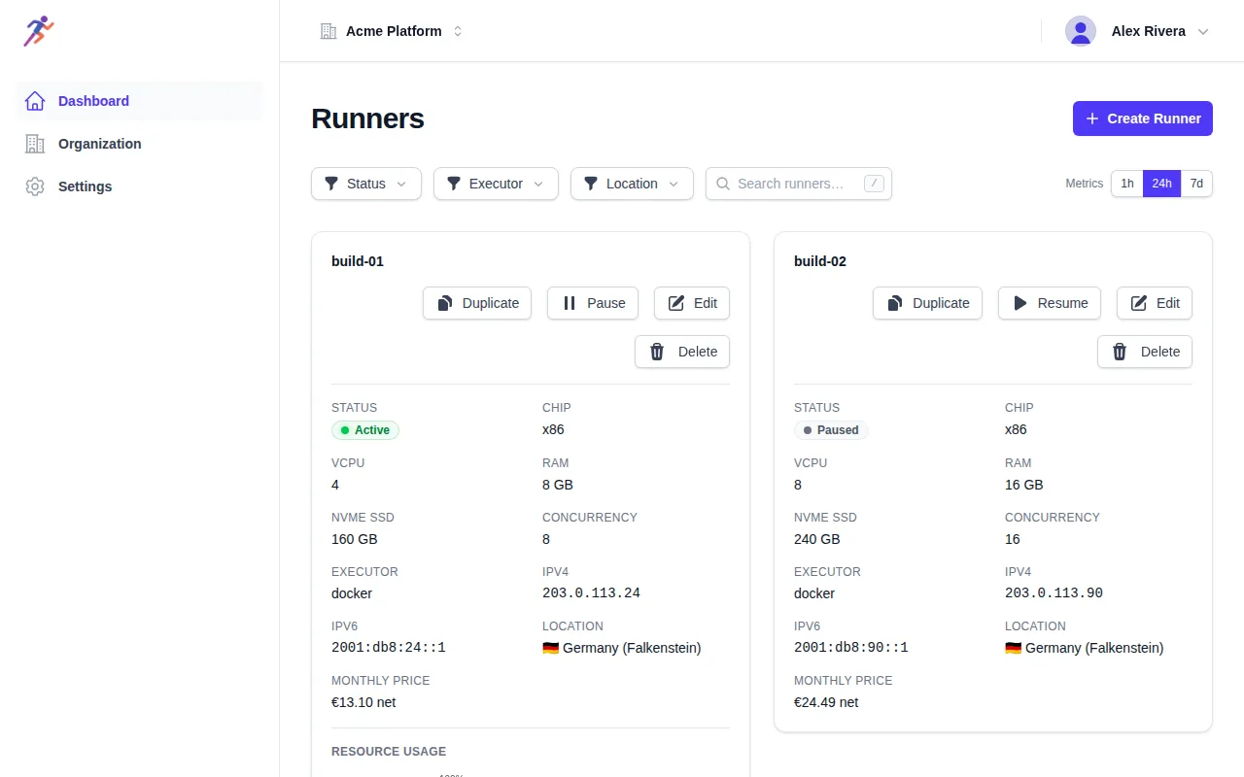Click the Settings gear icon
The height and width of the screenshot is (777, 1244).
point(35,186)
